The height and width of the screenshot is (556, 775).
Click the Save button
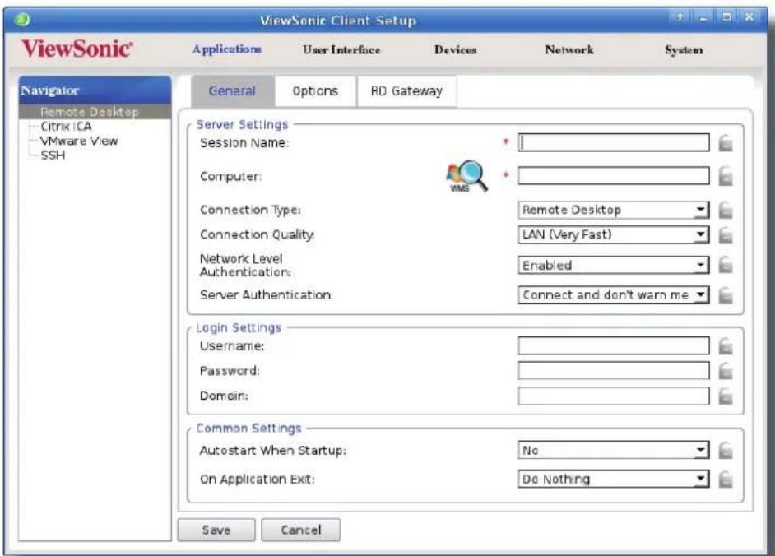(216, 530)
